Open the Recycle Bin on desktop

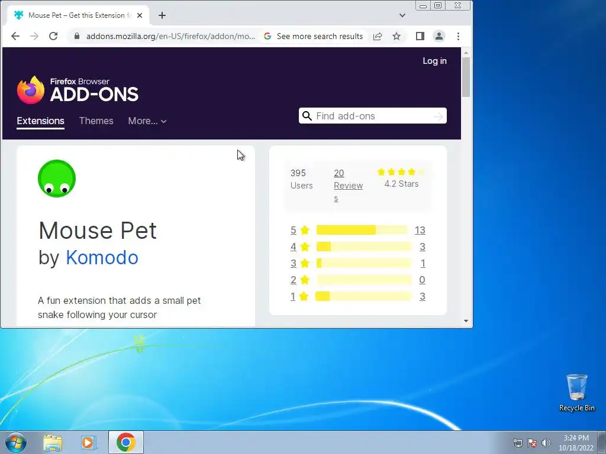(576, 393)
